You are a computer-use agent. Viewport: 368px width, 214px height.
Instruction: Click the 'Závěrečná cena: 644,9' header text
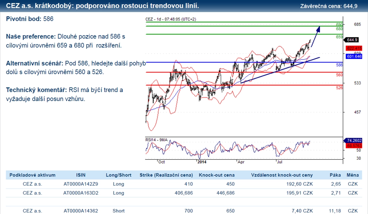click(329, 6)
